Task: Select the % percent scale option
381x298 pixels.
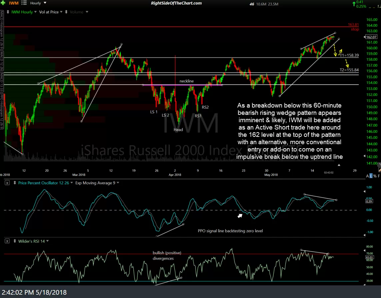Action: (x=375, y=176)
